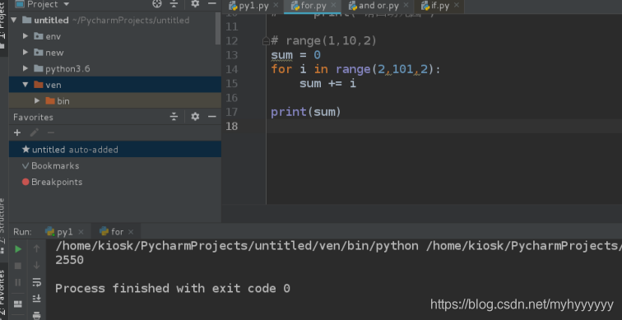
Task: Hide the Project panel with the minus icon
Action: click(212, 4)
